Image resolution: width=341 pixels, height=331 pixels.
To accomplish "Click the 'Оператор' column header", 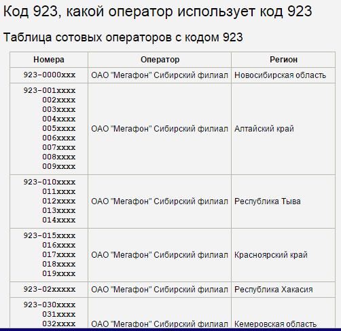I will point(160,60).
